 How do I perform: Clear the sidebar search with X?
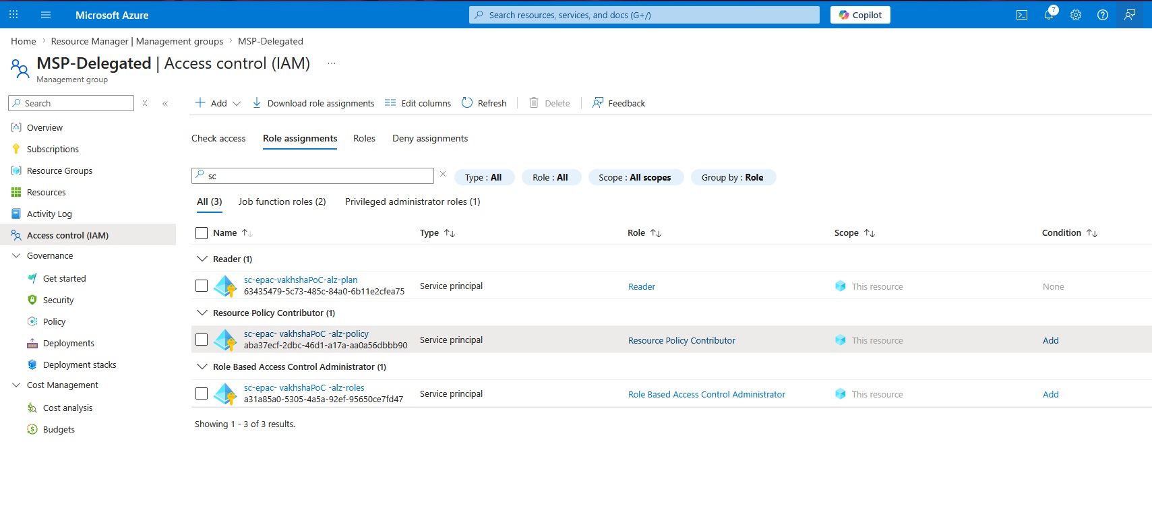(144, 103)
